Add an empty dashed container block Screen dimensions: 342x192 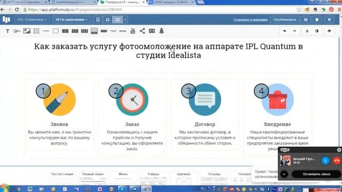56,31
